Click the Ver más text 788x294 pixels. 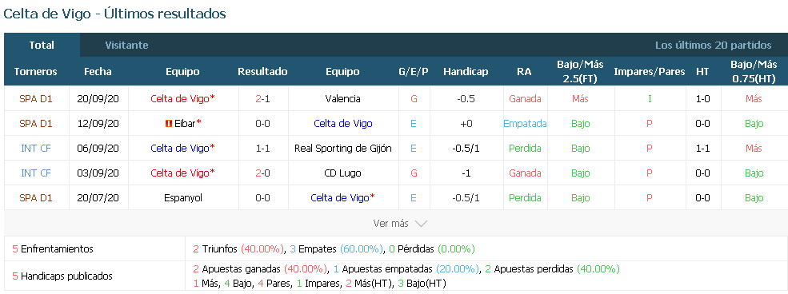(391, 224)
